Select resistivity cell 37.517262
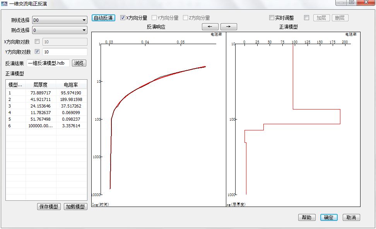 pos(71,106)
